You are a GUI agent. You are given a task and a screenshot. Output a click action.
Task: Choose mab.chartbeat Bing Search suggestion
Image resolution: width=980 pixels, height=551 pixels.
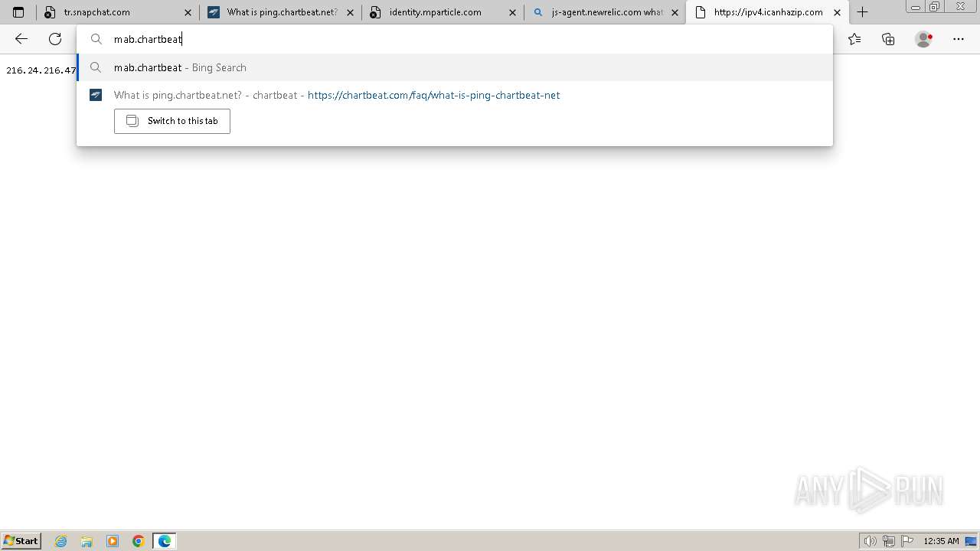coord(455,67)
